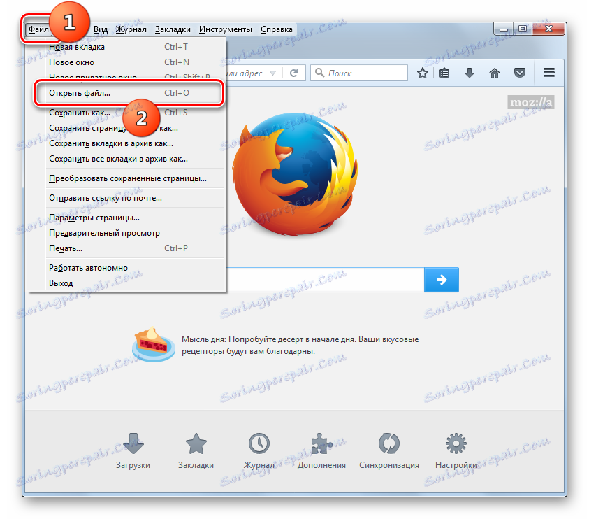Image resolution: width=589 pixels, height=519 pixels.
Task: Open the Журнал menu in menu bar
Action: [x=131, y=29]
